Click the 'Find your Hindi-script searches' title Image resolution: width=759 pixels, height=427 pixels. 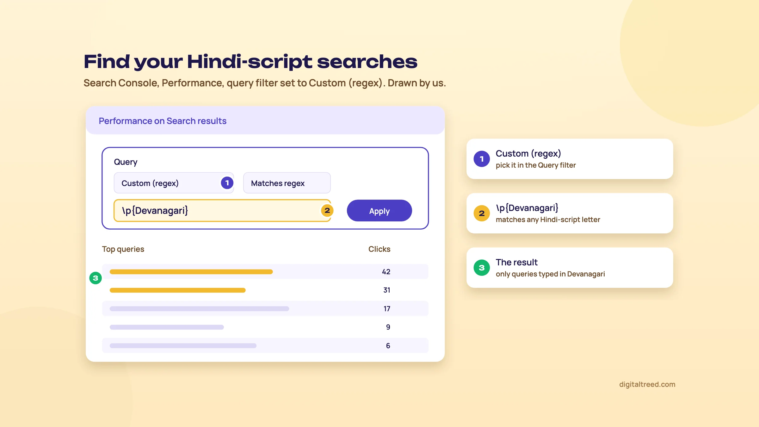(250, 61)
